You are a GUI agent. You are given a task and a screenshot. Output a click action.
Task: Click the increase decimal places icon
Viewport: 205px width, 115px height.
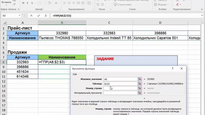(98, 4)
